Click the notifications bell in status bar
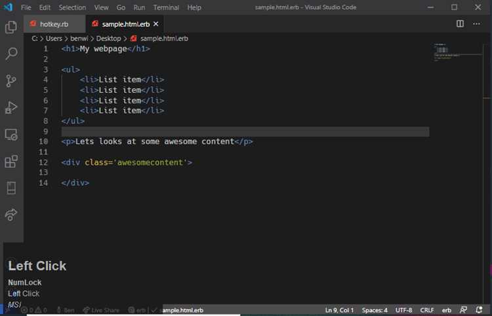The height and width of the screenshot is (316, 492). (x=479, y=309)
